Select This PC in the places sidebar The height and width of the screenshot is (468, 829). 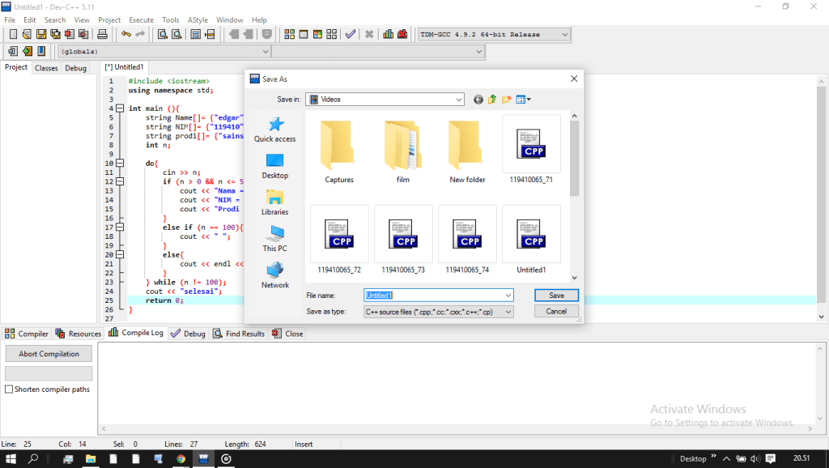274,238
